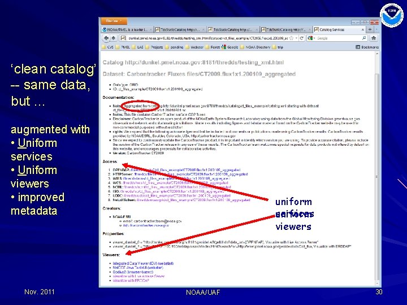Open the pending bookmark folder

click(x=174, y=47)
